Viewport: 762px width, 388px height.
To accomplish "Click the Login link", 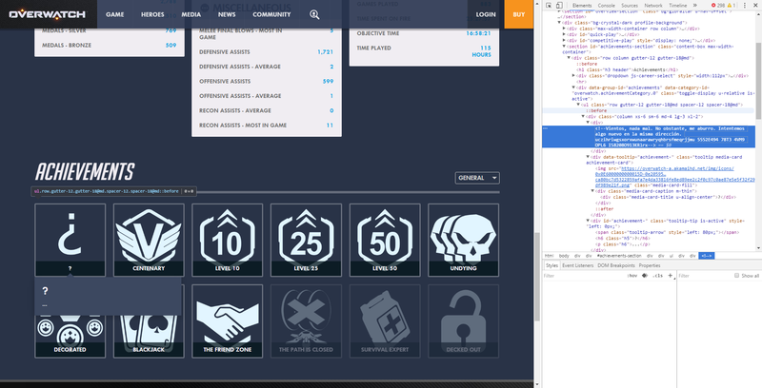I will (x=486, y=15).
